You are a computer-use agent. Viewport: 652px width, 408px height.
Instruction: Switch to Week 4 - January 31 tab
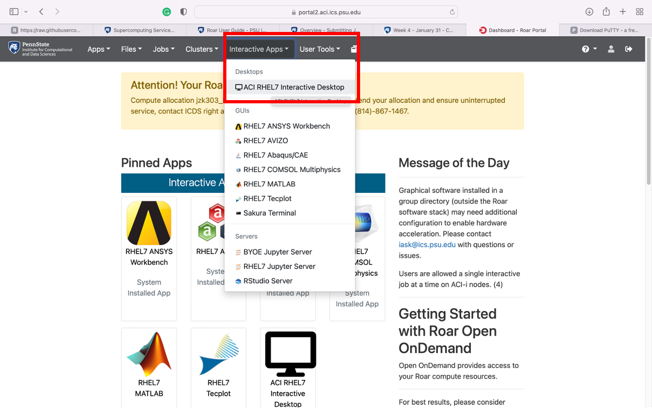click(419, 30)
